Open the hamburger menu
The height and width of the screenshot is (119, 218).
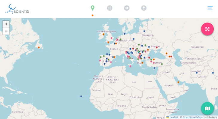[210, 8]
